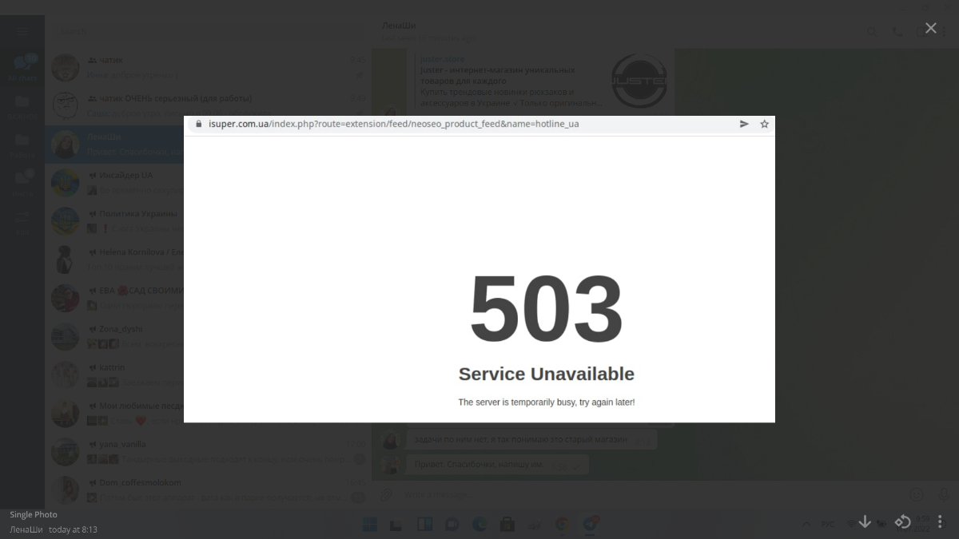Open Microsoft Edge from taskbar
Screen dimensions: 959x539
[479, 525]
